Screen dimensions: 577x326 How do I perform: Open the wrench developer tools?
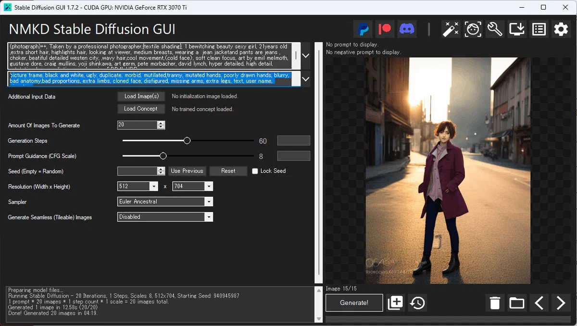pyautogui.click(x=495, y=29)
